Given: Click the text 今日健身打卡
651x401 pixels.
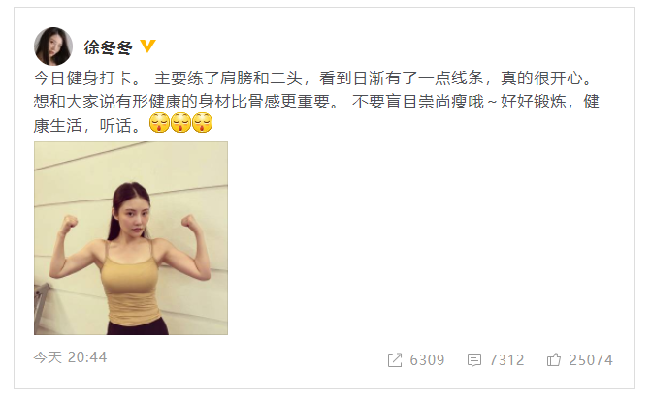Looking at the screenshot, I should click(82, 77).
